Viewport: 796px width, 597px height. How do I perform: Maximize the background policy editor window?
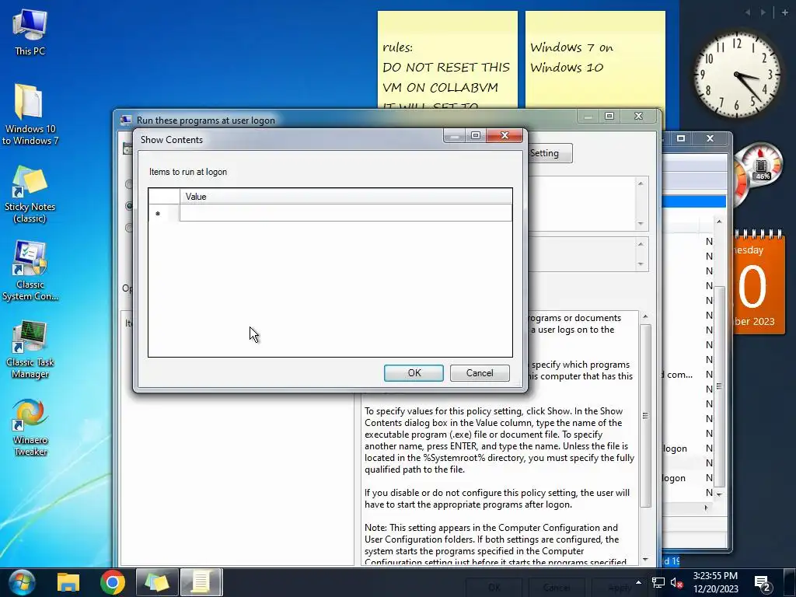pos(681,138)
